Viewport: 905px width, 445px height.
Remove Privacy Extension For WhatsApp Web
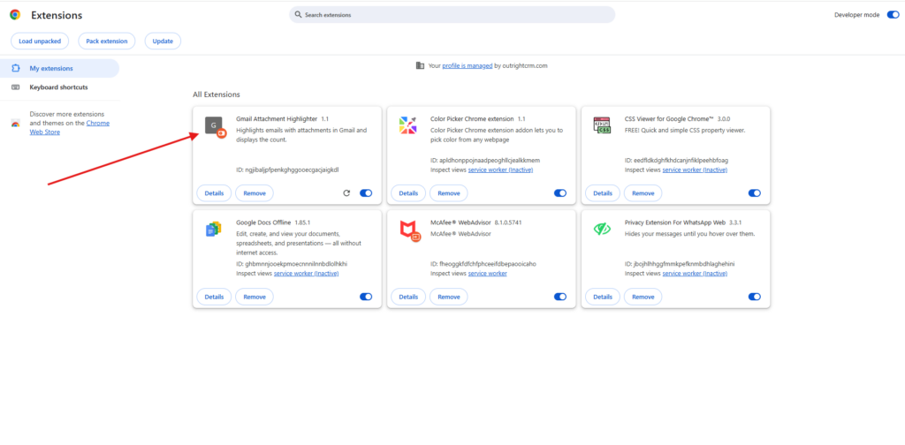point(643,297)
